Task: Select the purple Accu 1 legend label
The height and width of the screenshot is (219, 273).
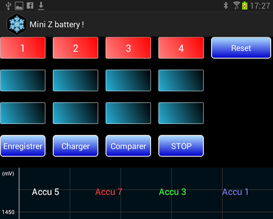Action: [x=235, y=192]
